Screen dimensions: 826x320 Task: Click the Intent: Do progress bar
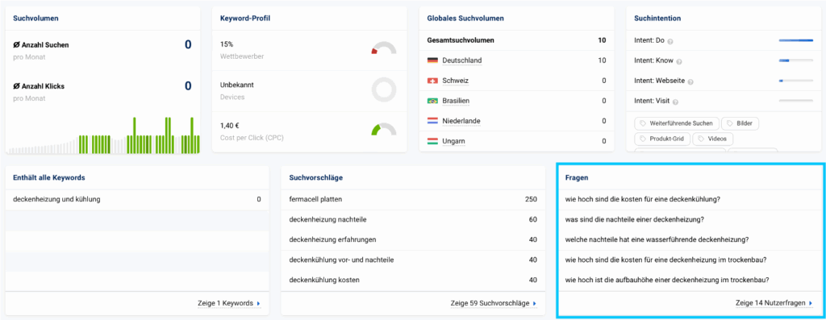coord(796,40)
